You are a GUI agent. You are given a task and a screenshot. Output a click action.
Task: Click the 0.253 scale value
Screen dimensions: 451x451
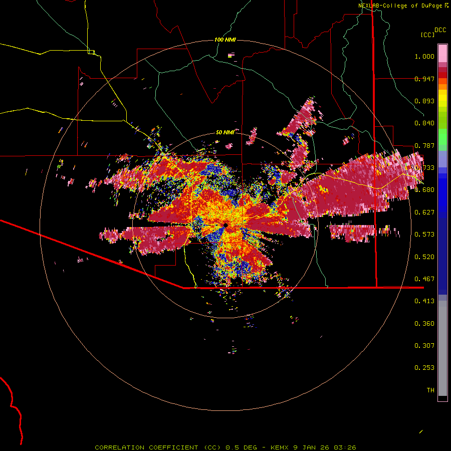tap(424, 368)
